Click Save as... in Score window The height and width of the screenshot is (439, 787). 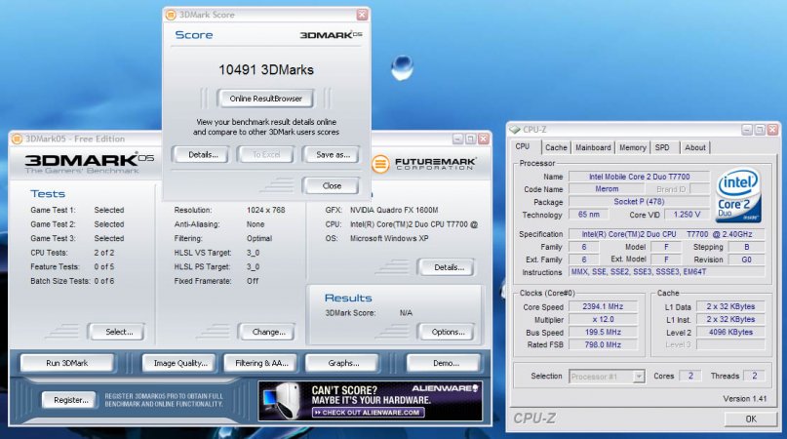coord(333,155)
